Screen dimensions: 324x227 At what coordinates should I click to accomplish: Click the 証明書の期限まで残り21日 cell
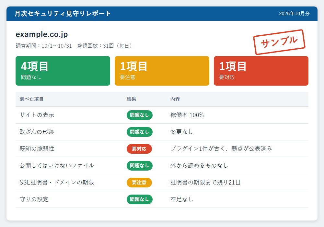tap(205, 182)
